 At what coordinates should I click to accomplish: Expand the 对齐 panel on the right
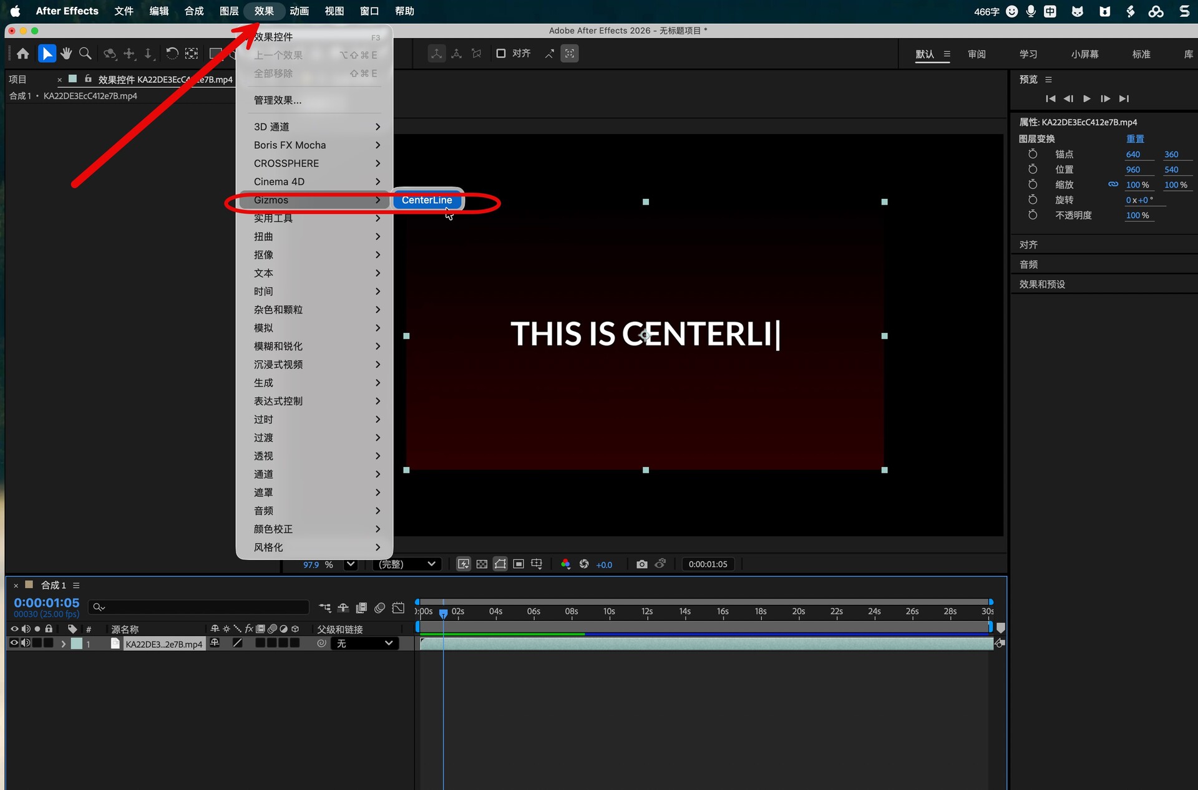pyautogui.click(x=1028, y=245)
